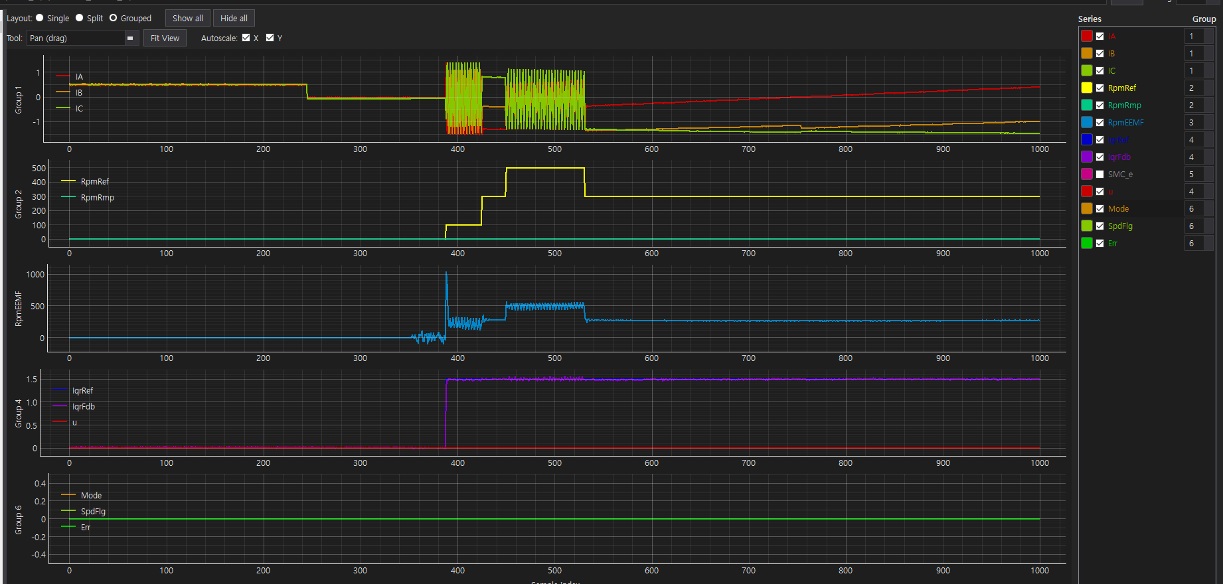Image resolution: width=1223 pixels, height=584 pixels.
Task: Click the IqrFdb legend entry in Group 4 plot
Action: pyautogui.click(x=74, y=407)
